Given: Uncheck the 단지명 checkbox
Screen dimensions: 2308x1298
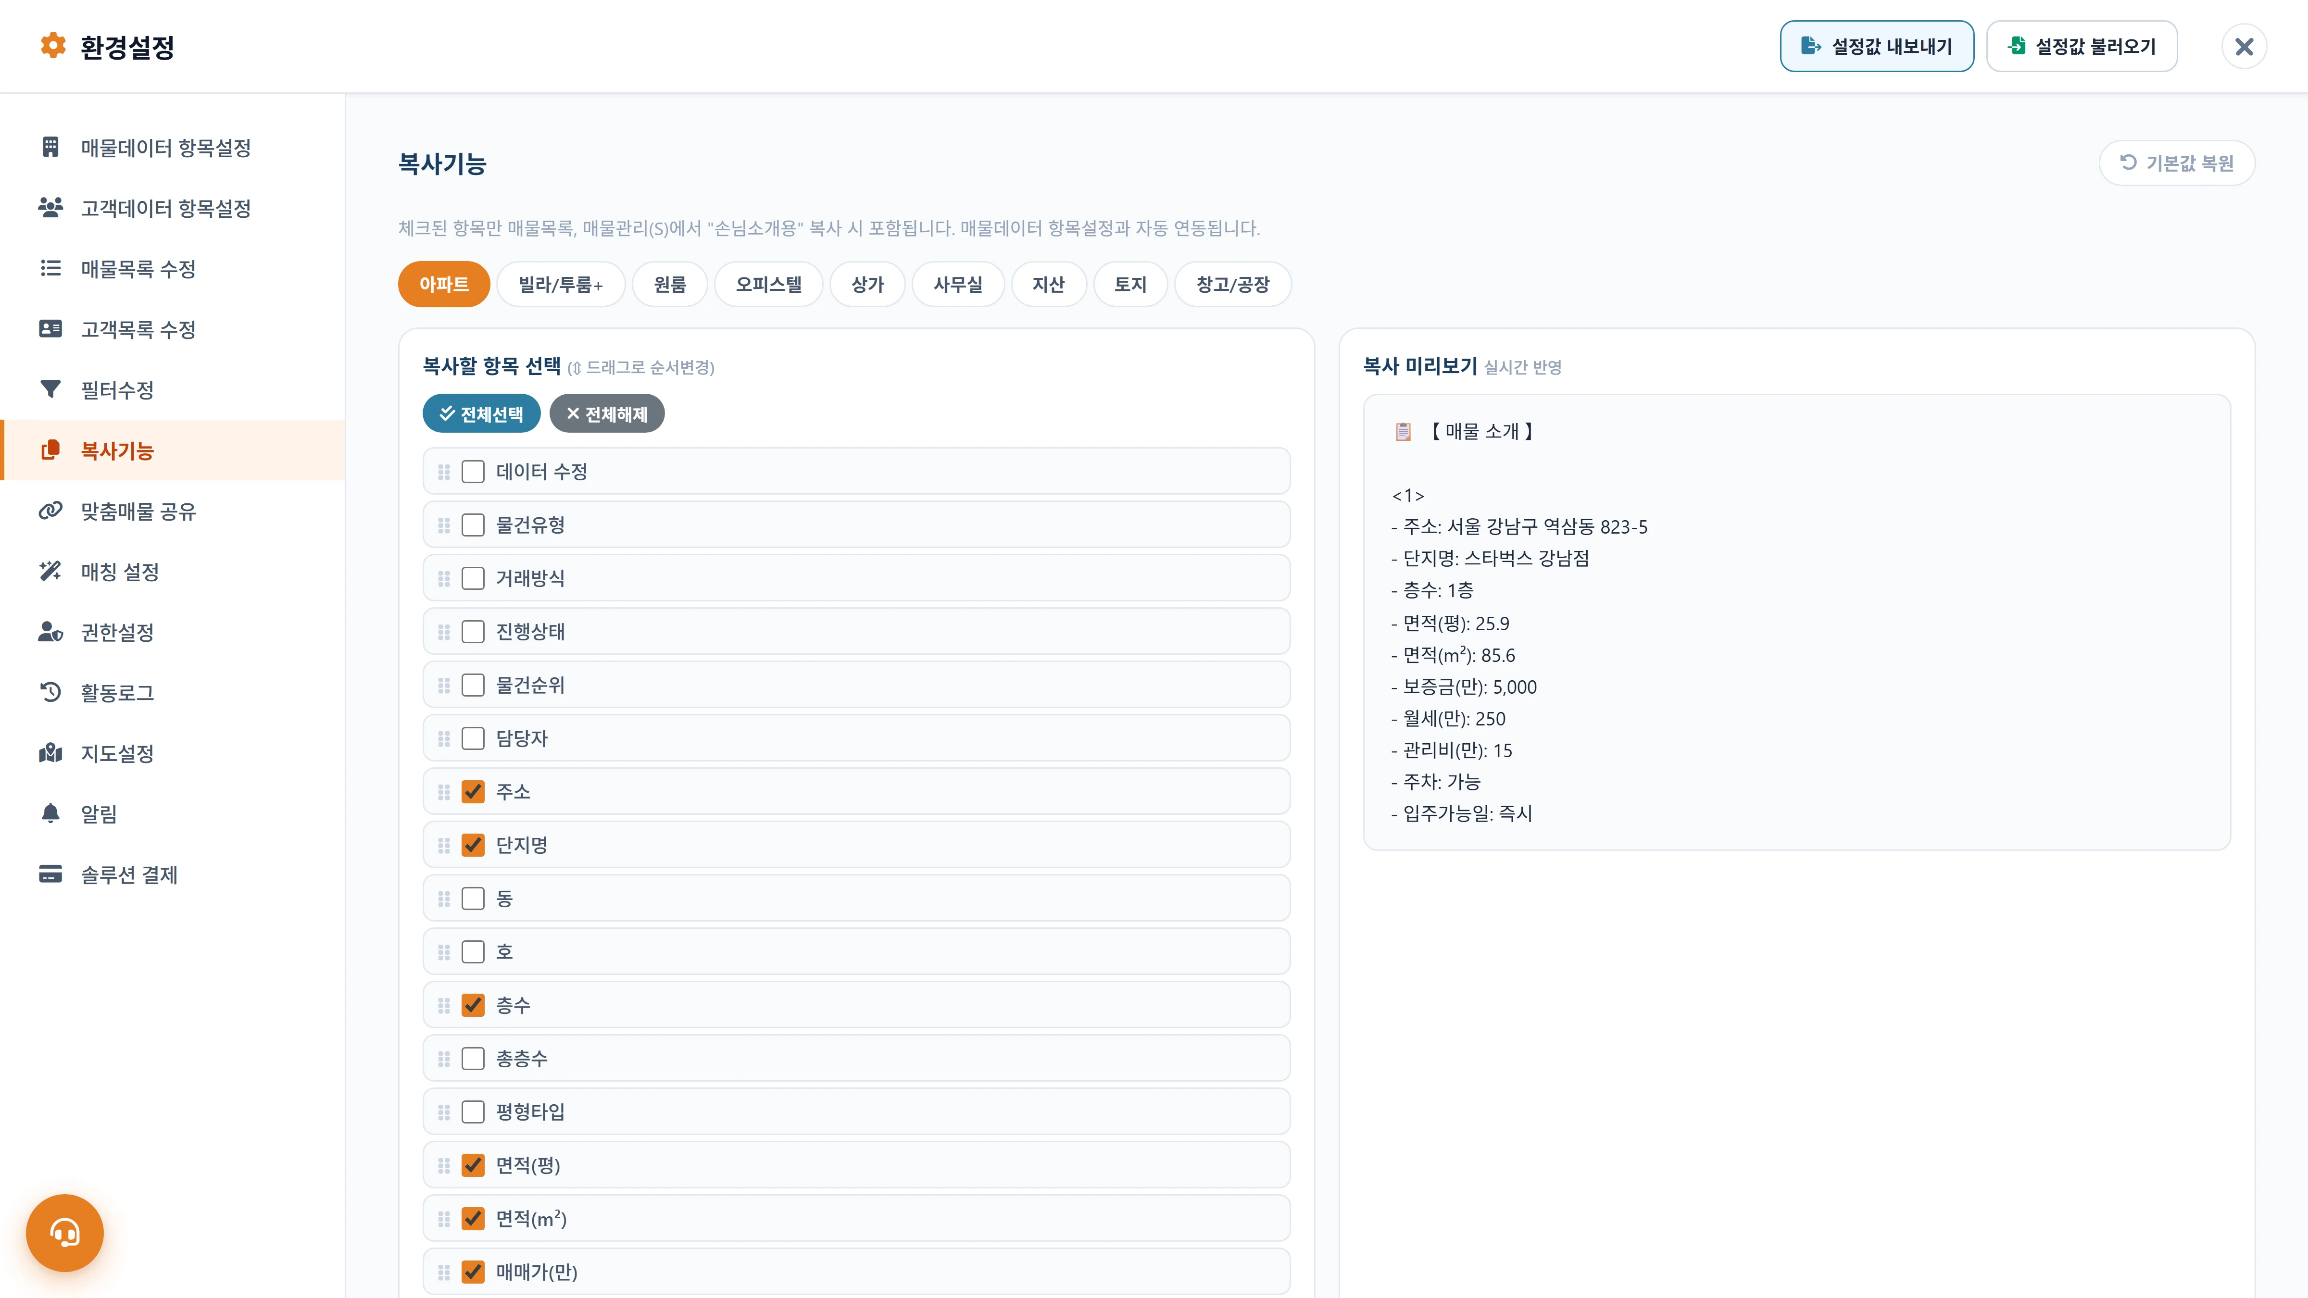Looking at the screenshot, I should (x=473, y=845).
